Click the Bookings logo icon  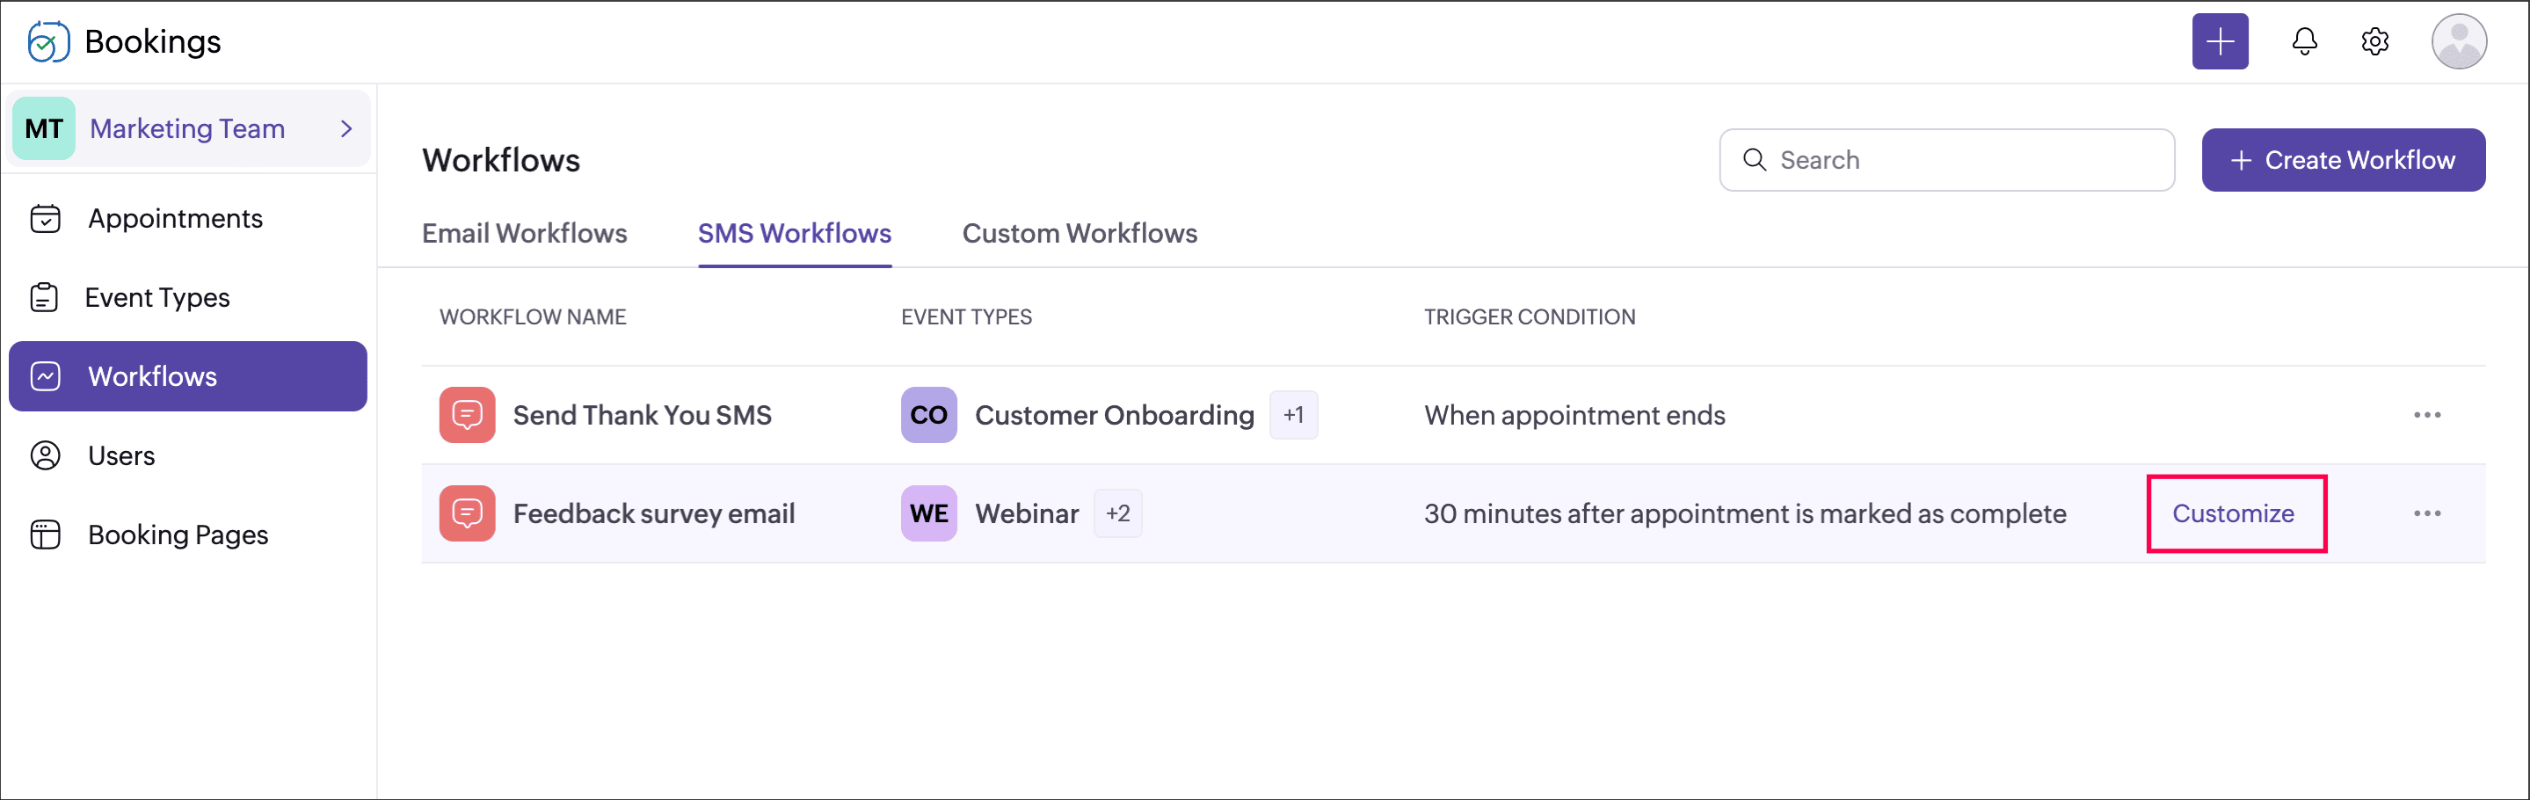point(47,41)
